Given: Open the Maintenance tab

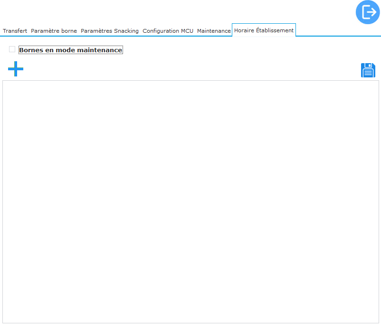Looking at the screenshot, I should (214, 31).
